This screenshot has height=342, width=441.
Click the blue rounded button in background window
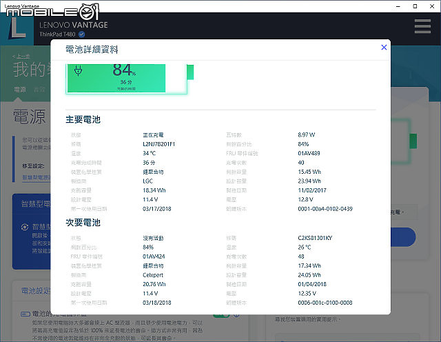[x=403, y=237]
